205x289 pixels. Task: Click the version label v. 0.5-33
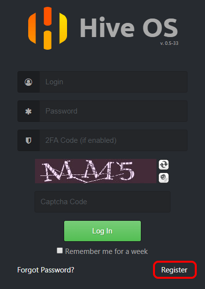[169, 43]
